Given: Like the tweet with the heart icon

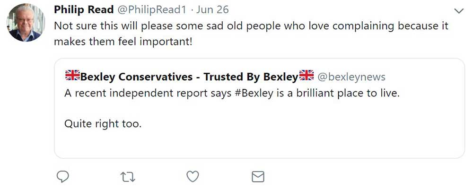Looking at the screenshot, I should pos(192,177).
